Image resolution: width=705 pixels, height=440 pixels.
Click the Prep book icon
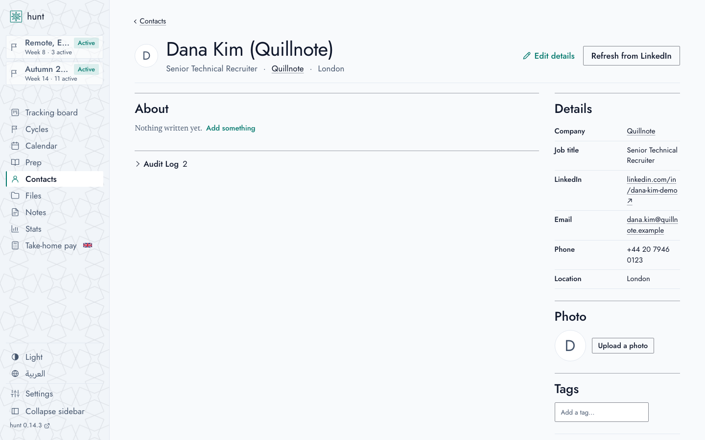pyautogui.click(x=15, y=162)
